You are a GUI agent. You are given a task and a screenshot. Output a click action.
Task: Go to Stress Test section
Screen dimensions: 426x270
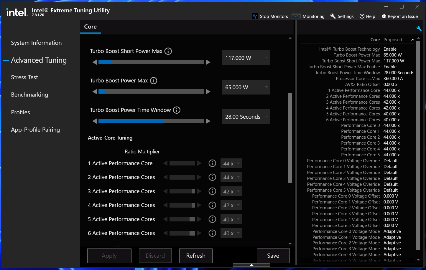[x=24, y=77]
